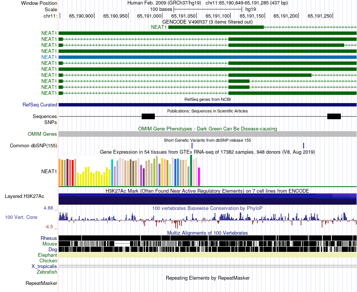Click the tall dark green GTEx expression bar

(x=191, y=171)
